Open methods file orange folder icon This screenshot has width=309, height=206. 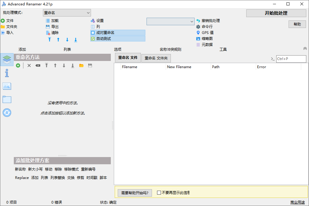[81, 65]
